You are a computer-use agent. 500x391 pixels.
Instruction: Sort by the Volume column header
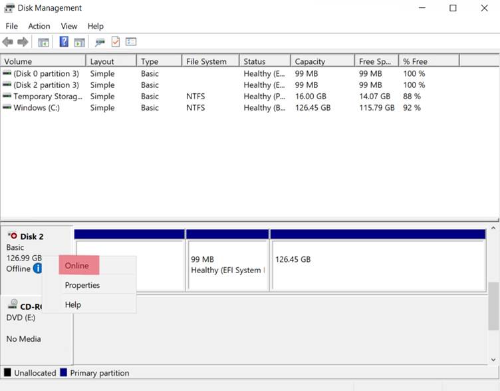[43, 61]
